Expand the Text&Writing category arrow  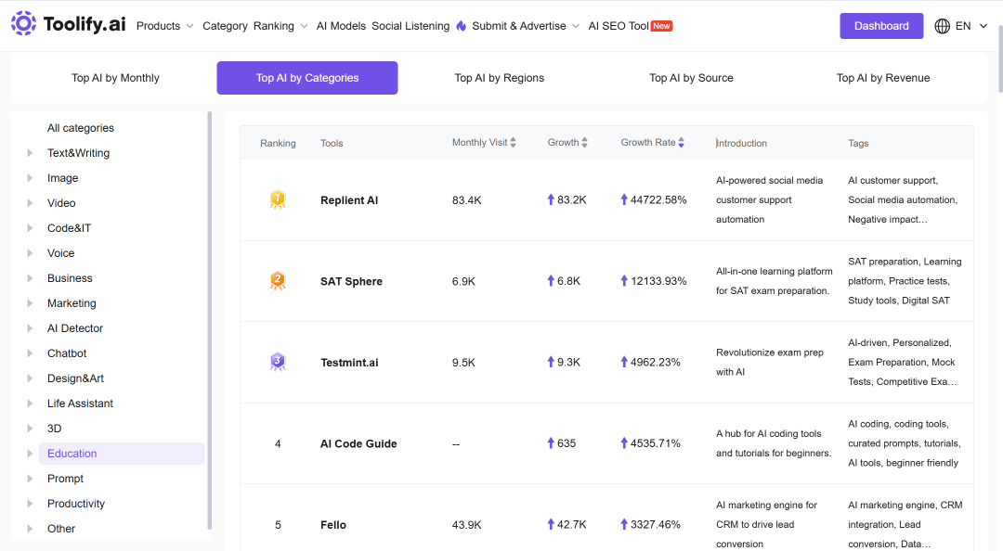coord(30,153)
